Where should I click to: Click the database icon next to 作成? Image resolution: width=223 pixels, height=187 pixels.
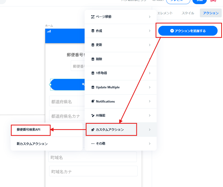point(93,31)
